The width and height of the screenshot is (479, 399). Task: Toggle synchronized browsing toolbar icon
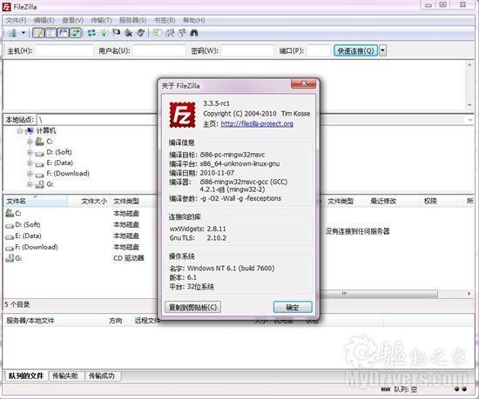(x=182, y=33)
